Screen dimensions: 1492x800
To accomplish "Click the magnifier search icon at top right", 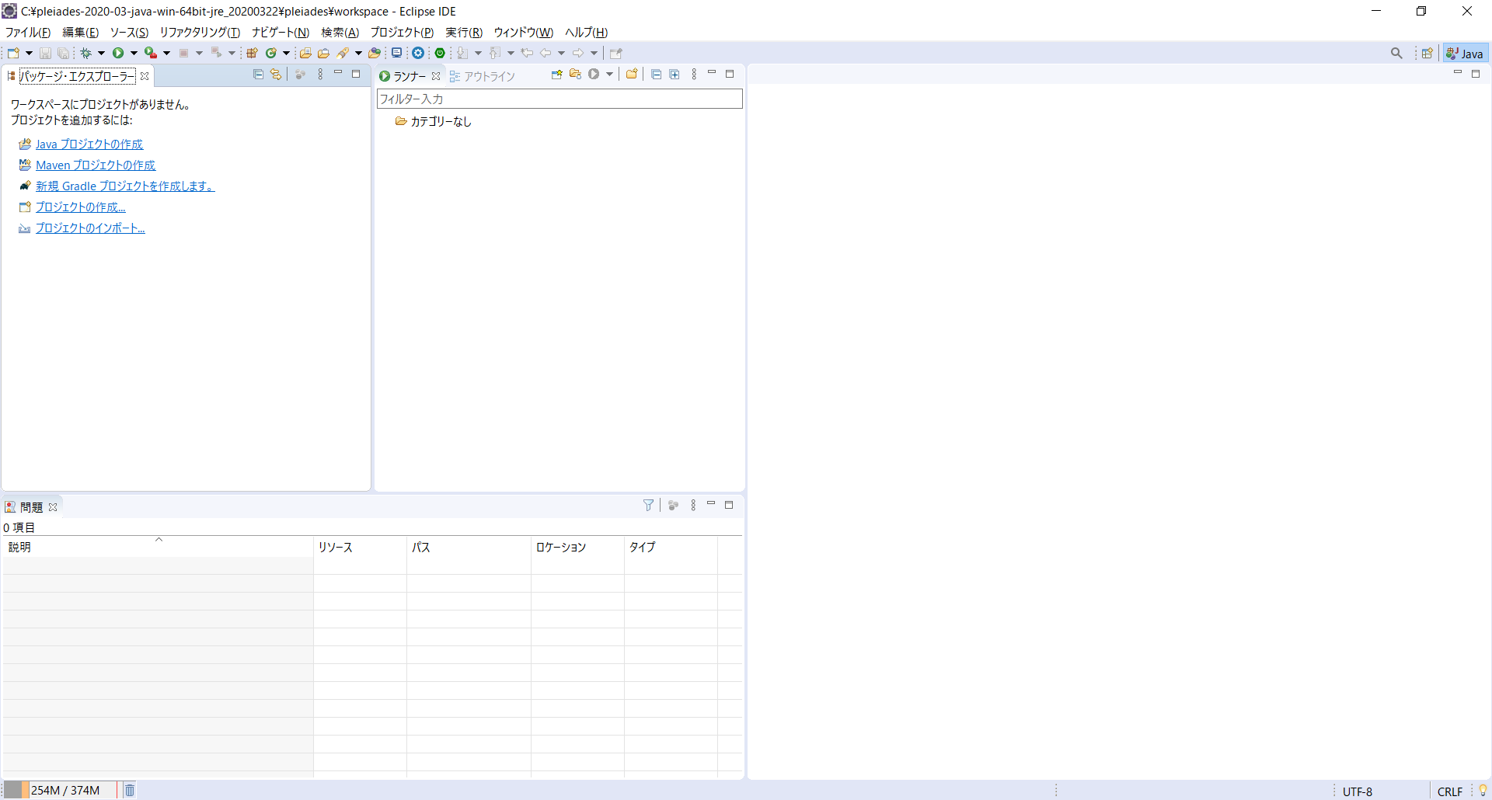I will [x=1396, y=53].
